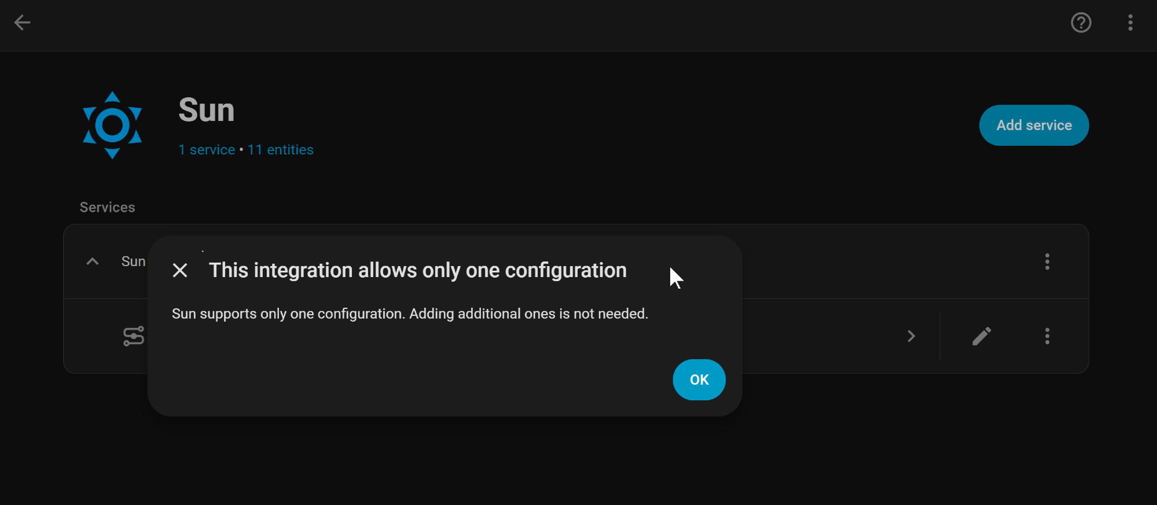Open the "11 entities" link
The width and height of the screenshot is (1157, 505).
click(x=280, y=150)
